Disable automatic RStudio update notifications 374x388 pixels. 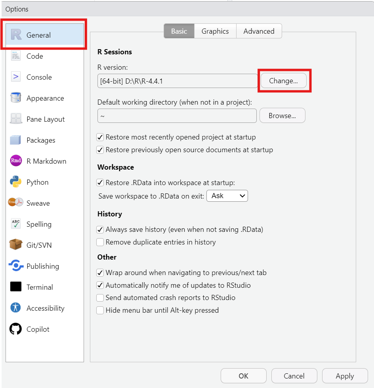pyautogui.click(x=100, y=285)
